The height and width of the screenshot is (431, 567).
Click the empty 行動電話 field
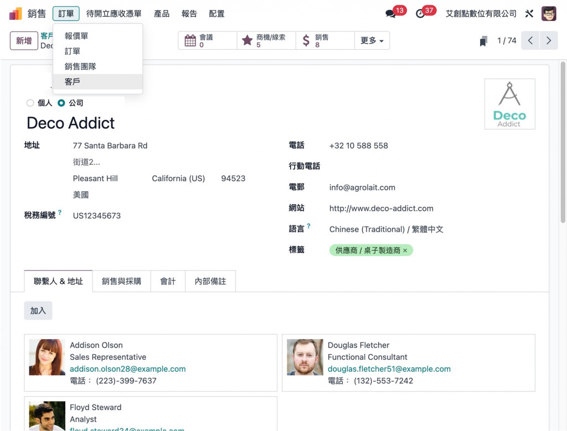click(432, 166)
